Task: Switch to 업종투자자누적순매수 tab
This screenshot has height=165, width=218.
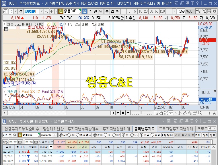Action: (x=22, y=129)
